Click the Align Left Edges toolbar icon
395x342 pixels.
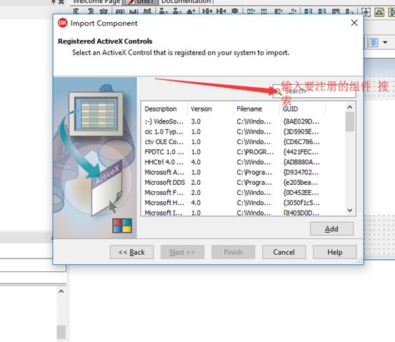pos(76,11)
